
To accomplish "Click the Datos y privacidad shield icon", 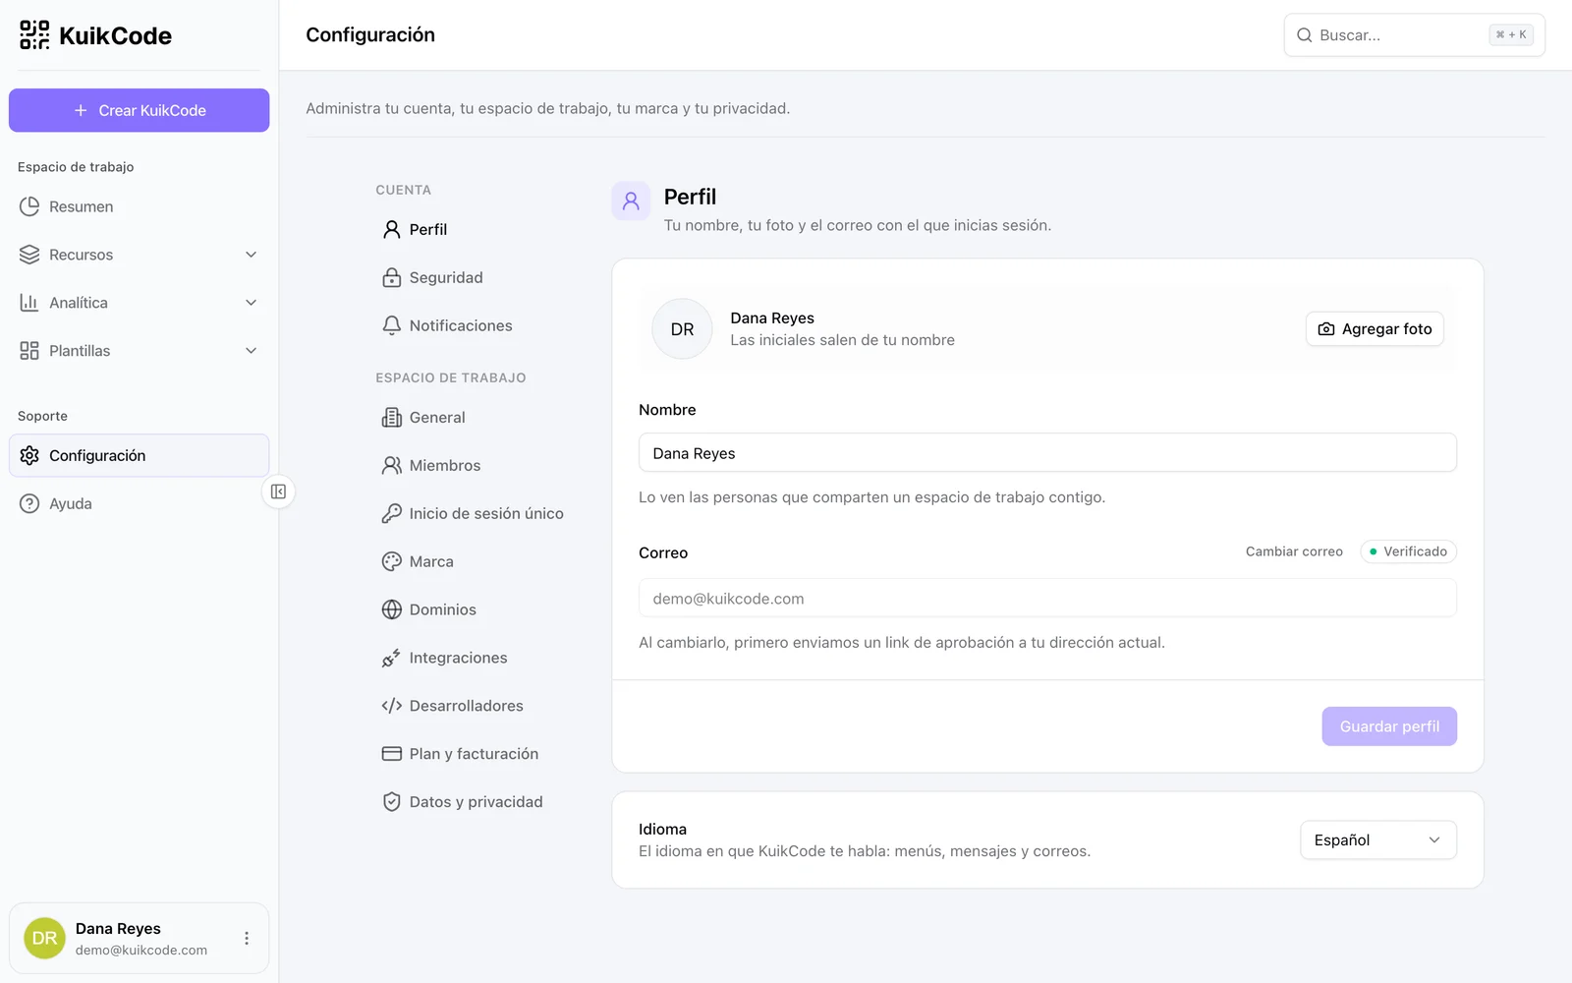I will (x=391, y=802).
